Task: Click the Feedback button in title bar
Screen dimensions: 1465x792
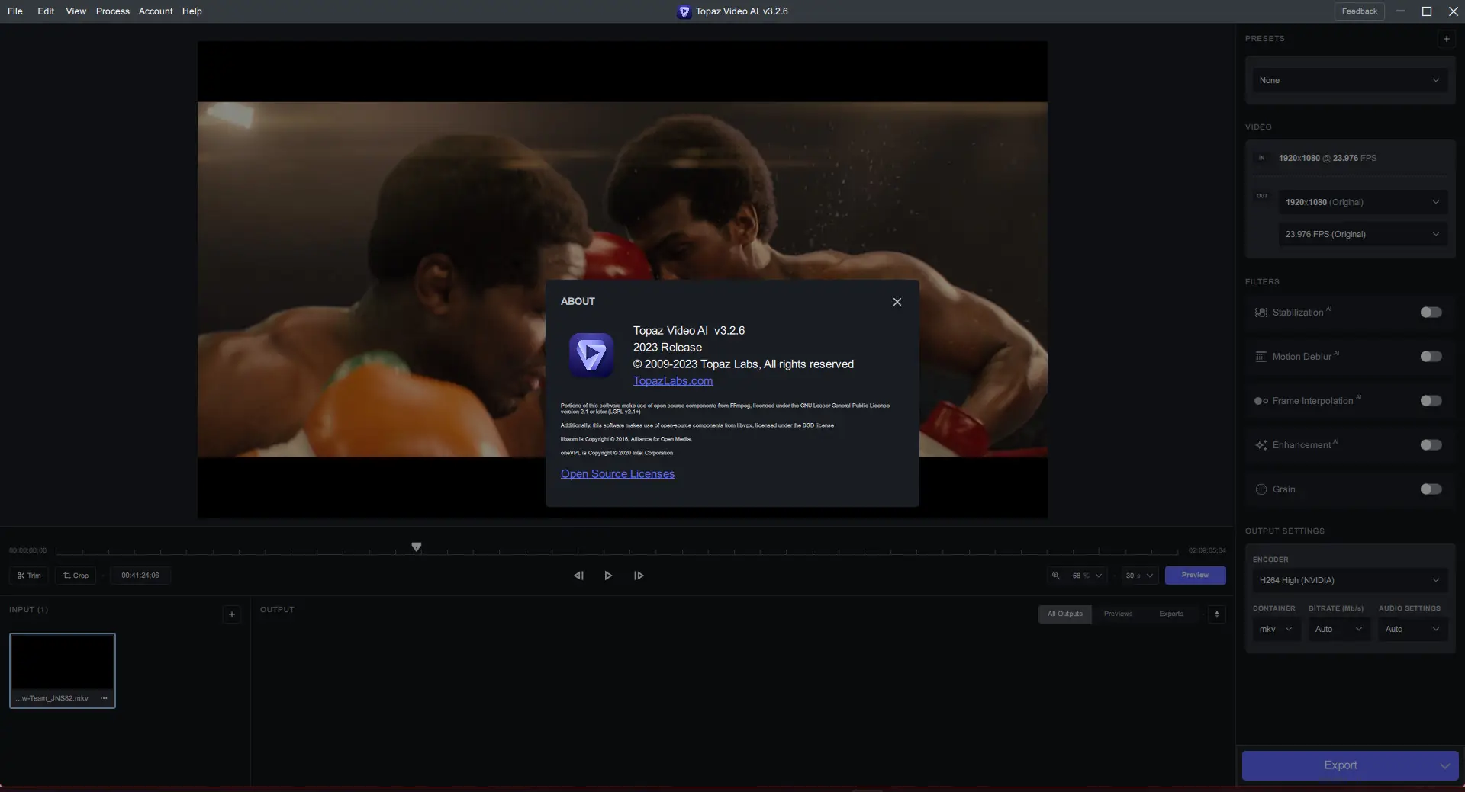Action: [1359, 11]
